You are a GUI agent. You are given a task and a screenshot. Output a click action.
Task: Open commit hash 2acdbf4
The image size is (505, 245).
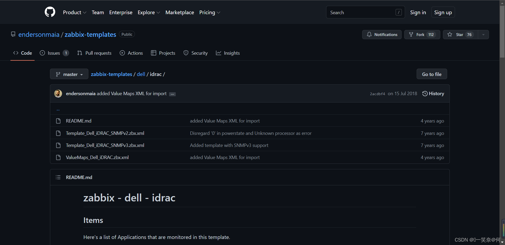(377, 94)
